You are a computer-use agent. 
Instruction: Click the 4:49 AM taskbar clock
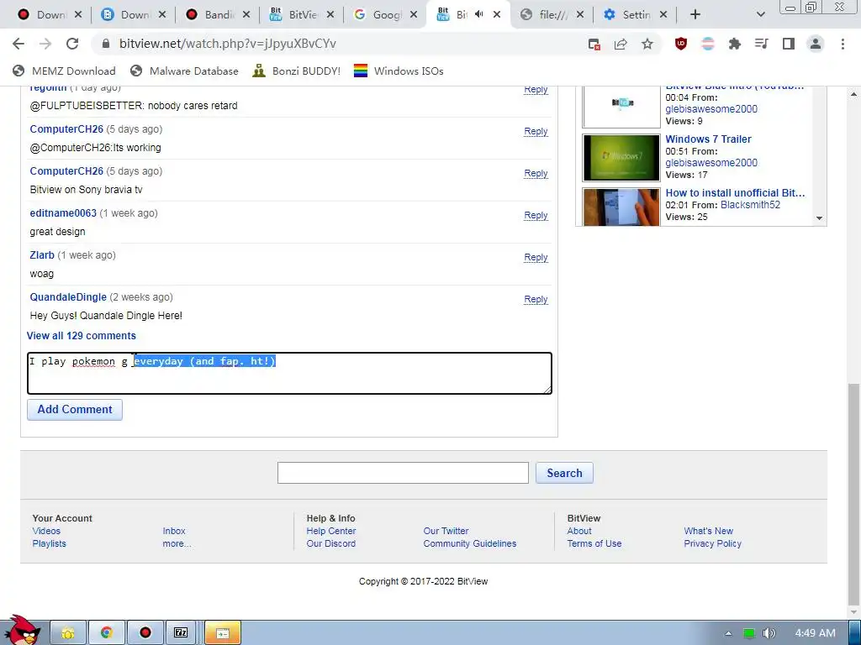(816, 633)
